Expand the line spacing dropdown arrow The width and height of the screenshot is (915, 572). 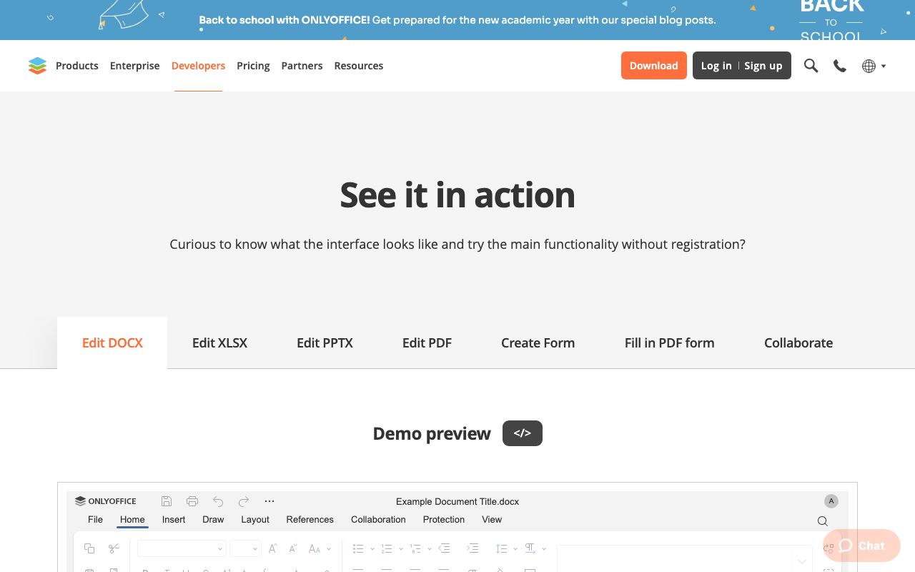coord(515,549)
